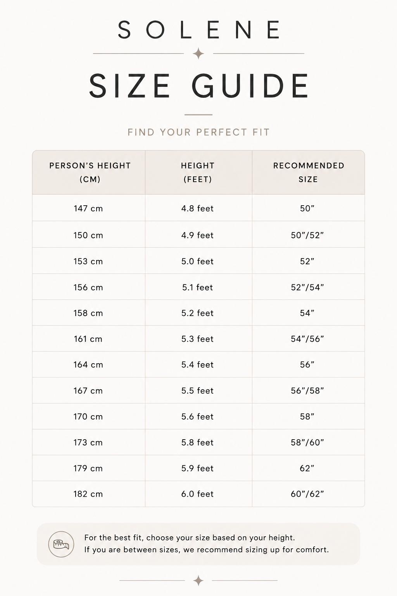Click the star ornament below SOLENE
The height and width of the screenshot is (596, 397).
click(x=198, y=54)
